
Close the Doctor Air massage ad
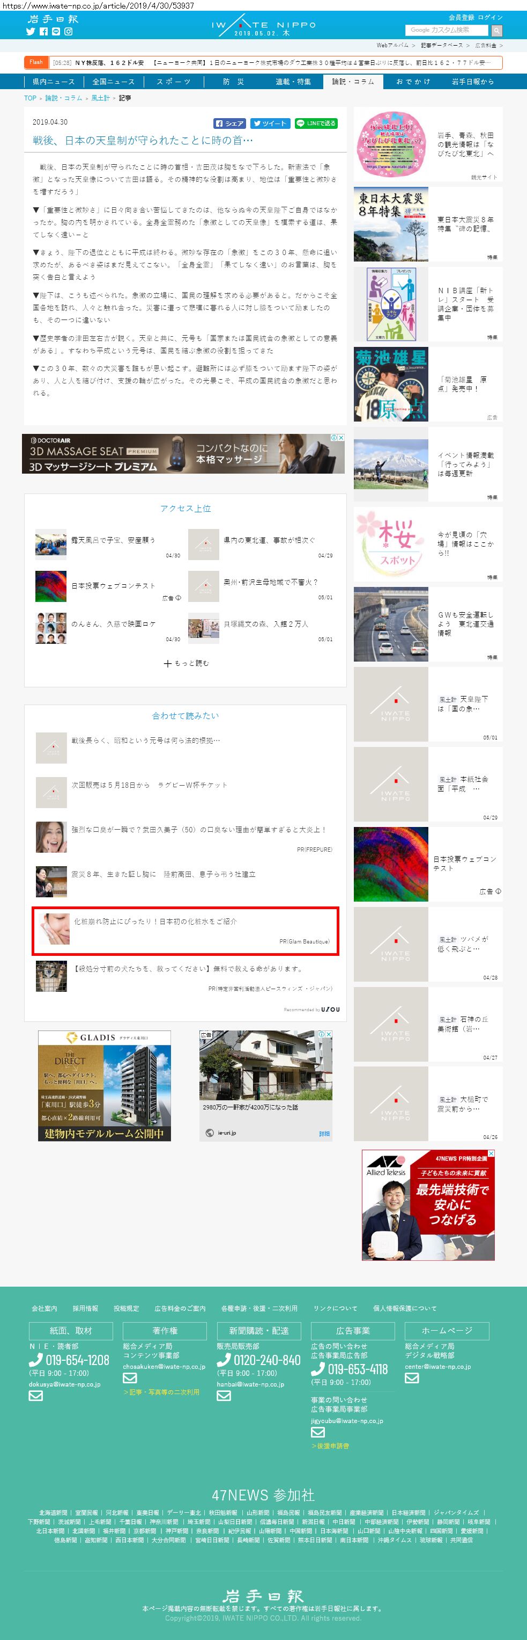pos(341,438)
